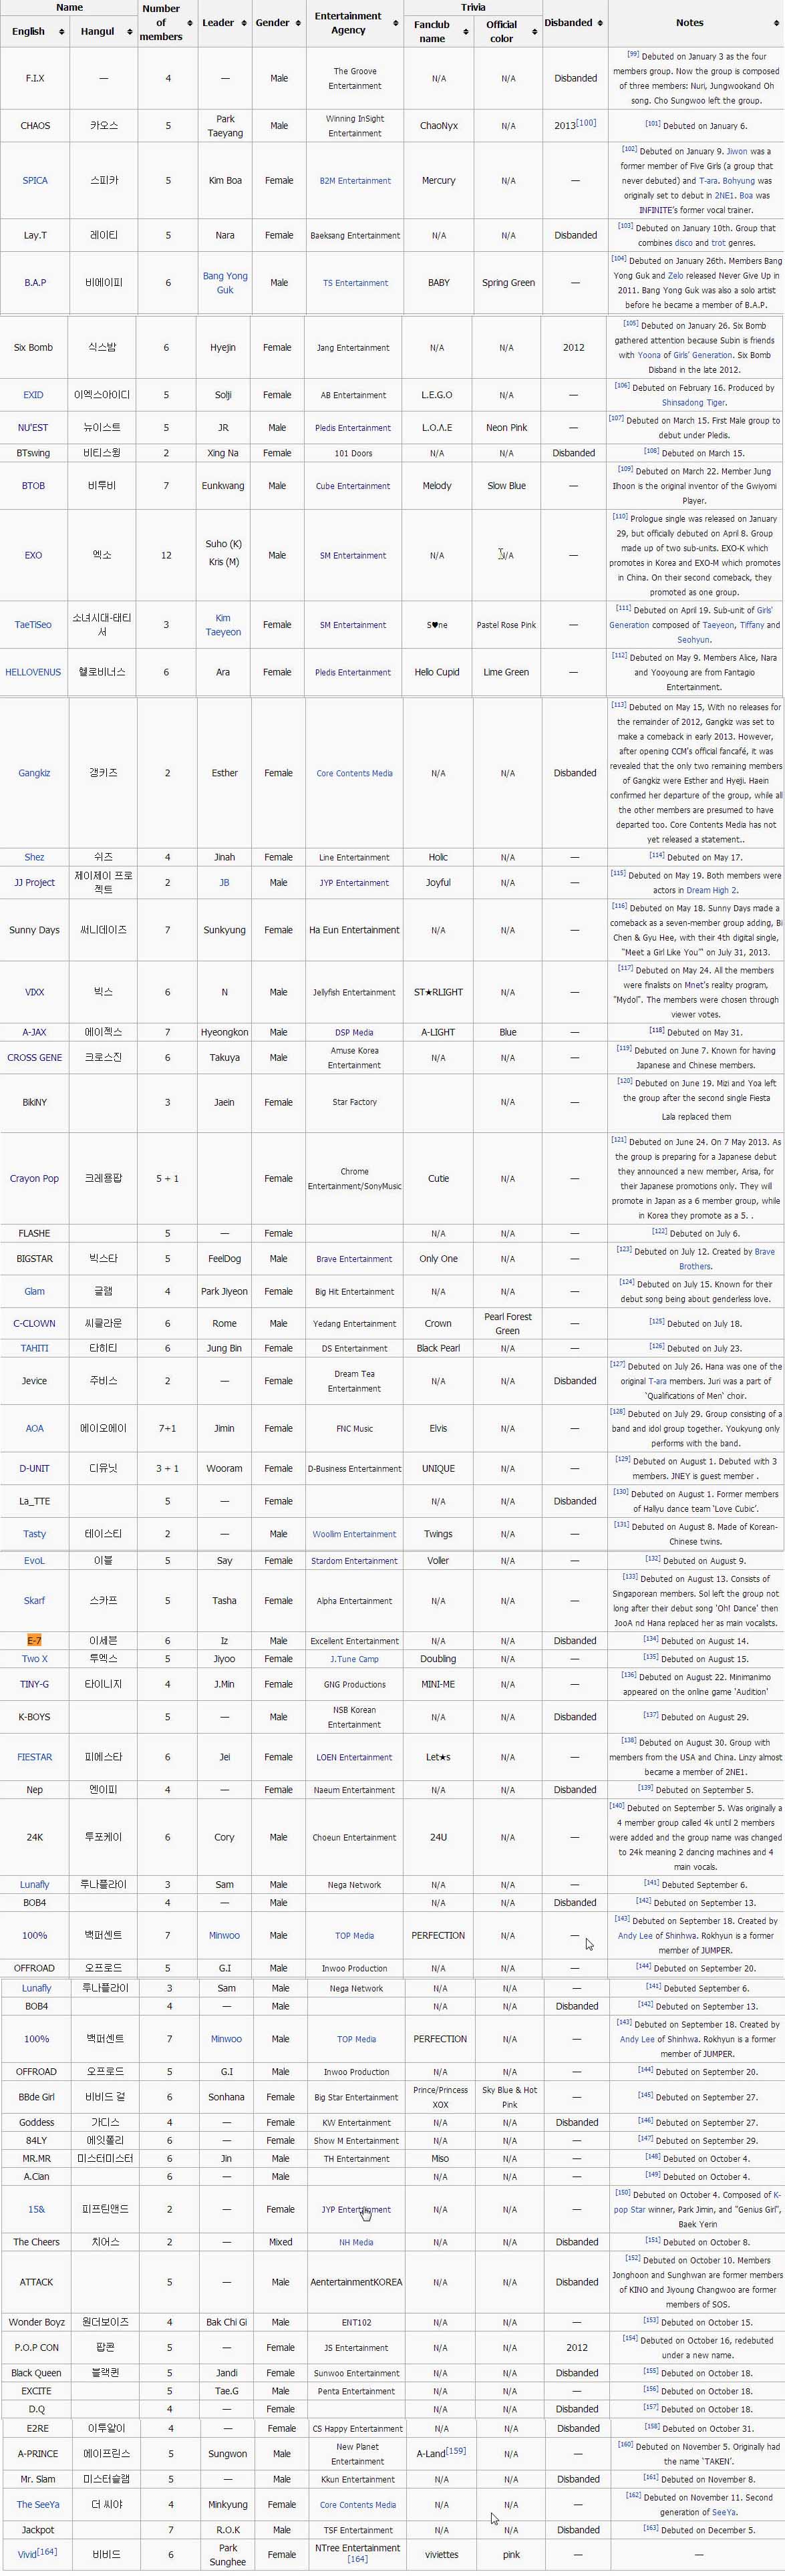Image resolution: width=785 pixels, height=2576 pixels.
Task: Open the BTOB group link
Action: tap(33, 486)
